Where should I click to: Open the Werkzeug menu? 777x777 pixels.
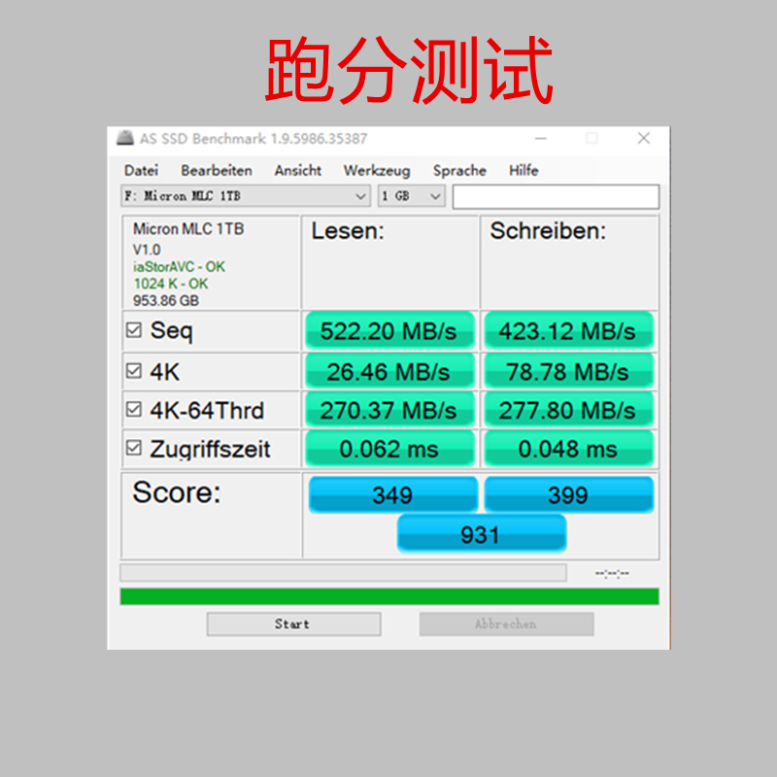coord(377,171)
